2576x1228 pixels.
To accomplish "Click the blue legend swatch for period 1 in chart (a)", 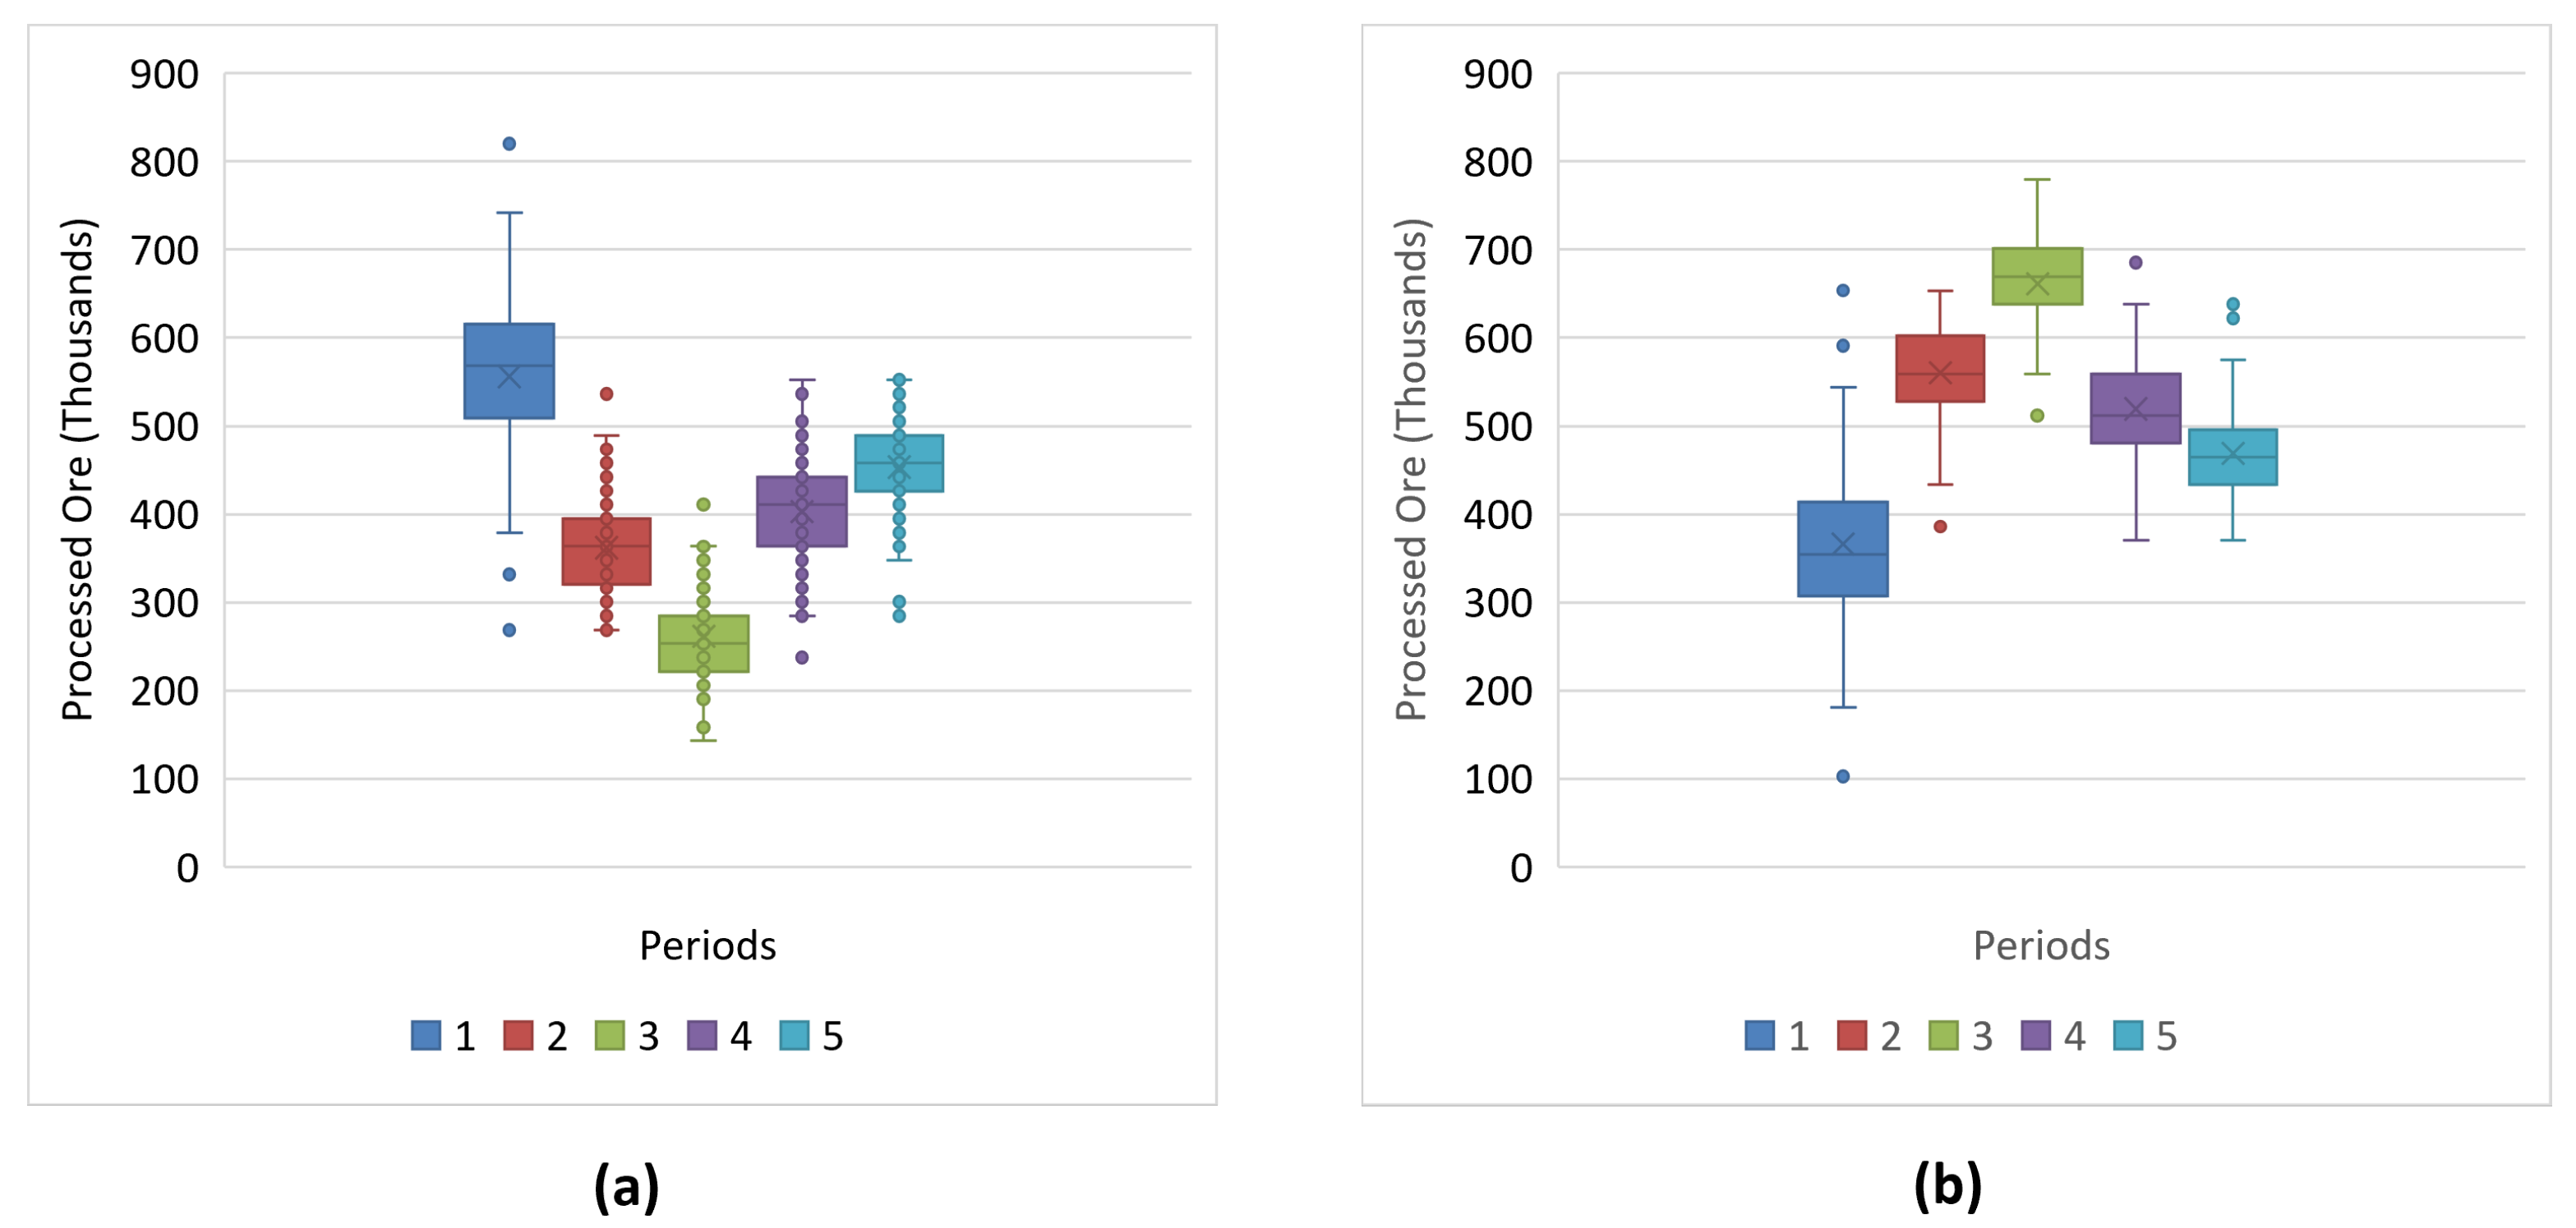I will pos(426,1035).
